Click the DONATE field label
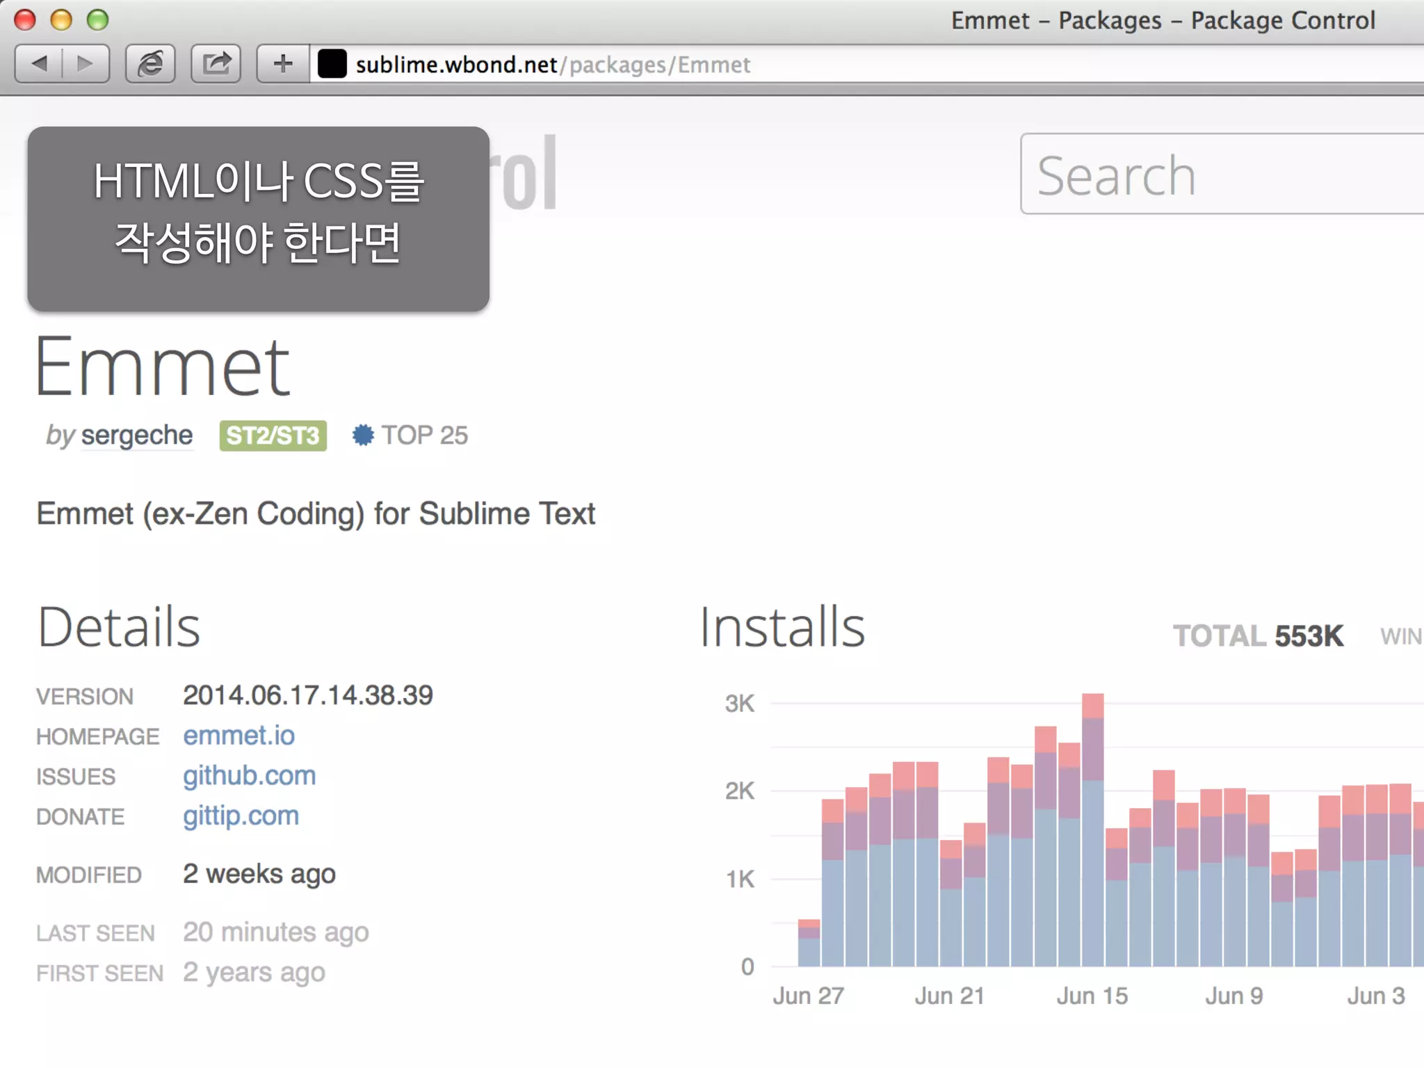Screen dimensions: 1424x1068 (x=81, y=817)
